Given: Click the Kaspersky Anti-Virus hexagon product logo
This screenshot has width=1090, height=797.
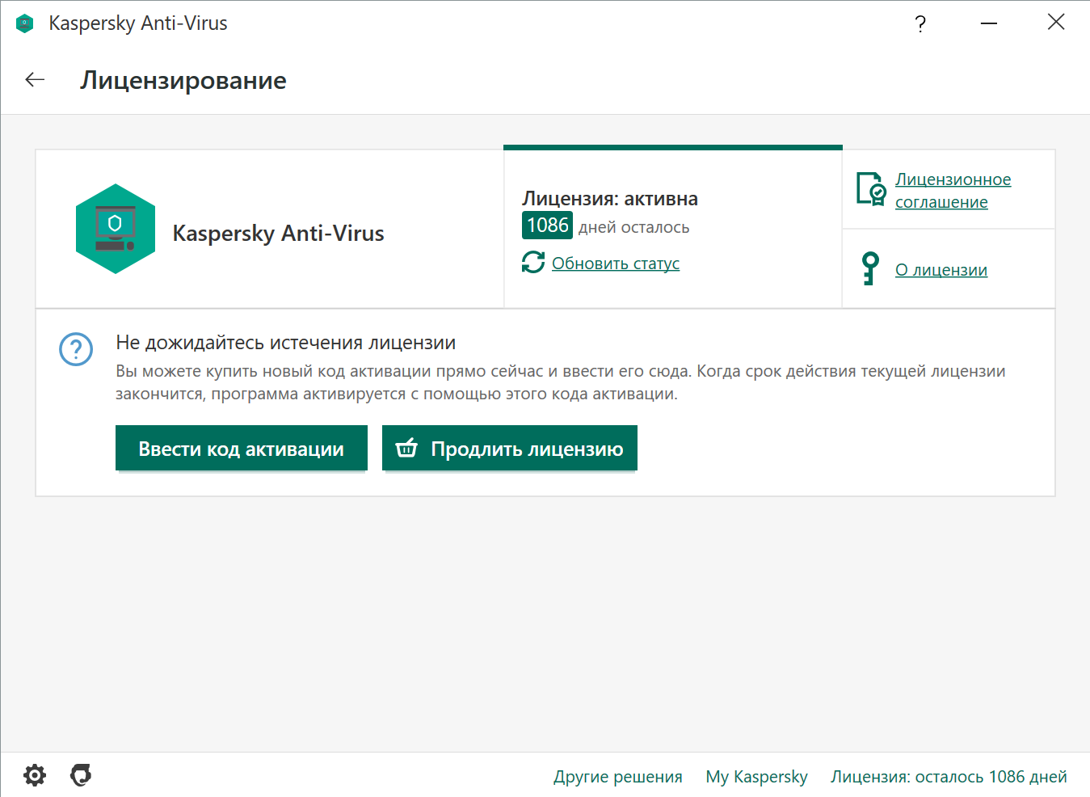Looking at the screenshot, I should pos(116,230).
